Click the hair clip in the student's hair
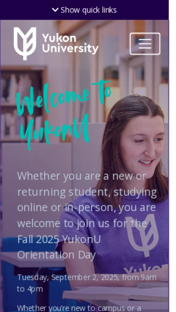The width and height of the screenshot is (176, 312). coord(113,116)
